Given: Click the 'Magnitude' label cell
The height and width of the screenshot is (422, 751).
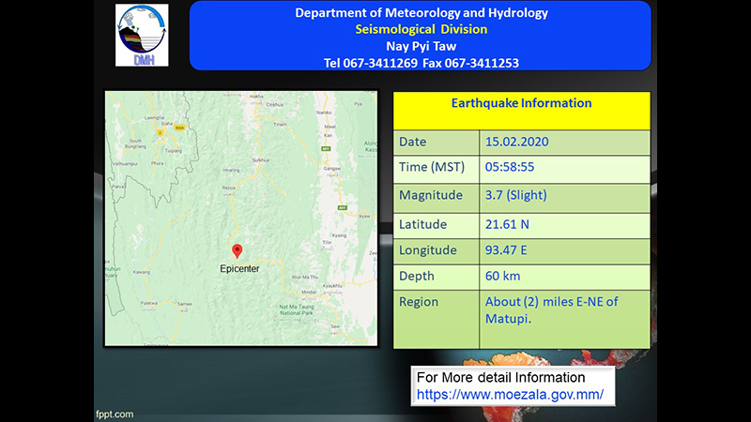Looking at the screenshot, I should tap(437, 198).
